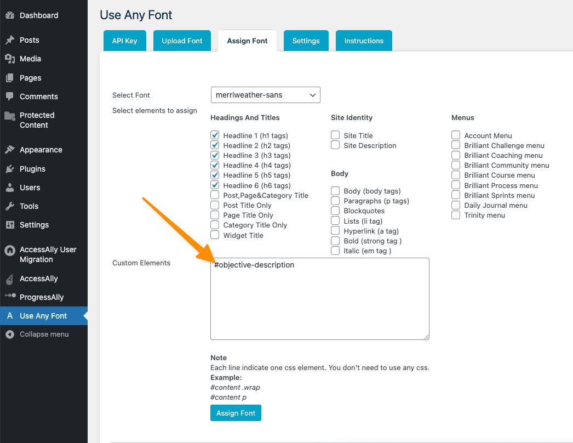Screen dimensions: 573x443
Task: Tick the Account Menu checkbox
Action: coord(456,135)
